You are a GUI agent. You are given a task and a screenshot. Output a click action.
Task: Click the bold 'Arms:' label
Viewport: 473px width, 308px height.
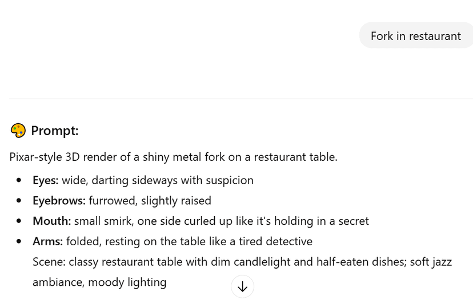pyautogui.click(x=47, y=241)
